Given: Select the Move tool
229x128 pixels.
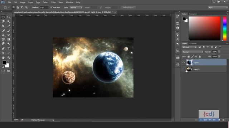Looking at the screenshot, I should (9, 17).
